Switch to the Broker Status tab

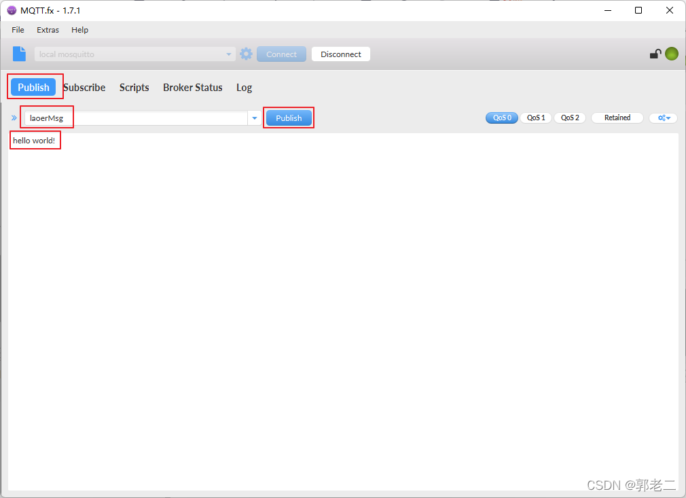tap(192, 88)
